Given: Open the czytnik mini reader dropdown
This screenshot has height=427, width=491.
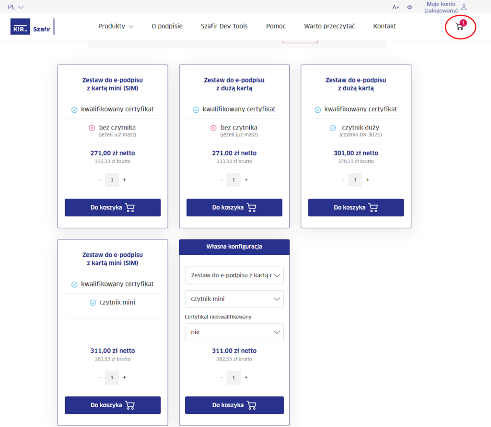Looking at the screenshot, I should tap(234, 299).
